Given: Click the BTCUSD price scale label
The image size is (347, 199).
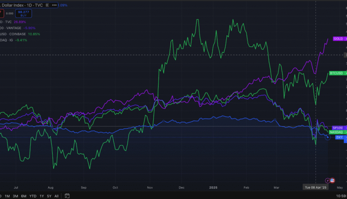Looking at the screenshot, I should click(336, 73).
